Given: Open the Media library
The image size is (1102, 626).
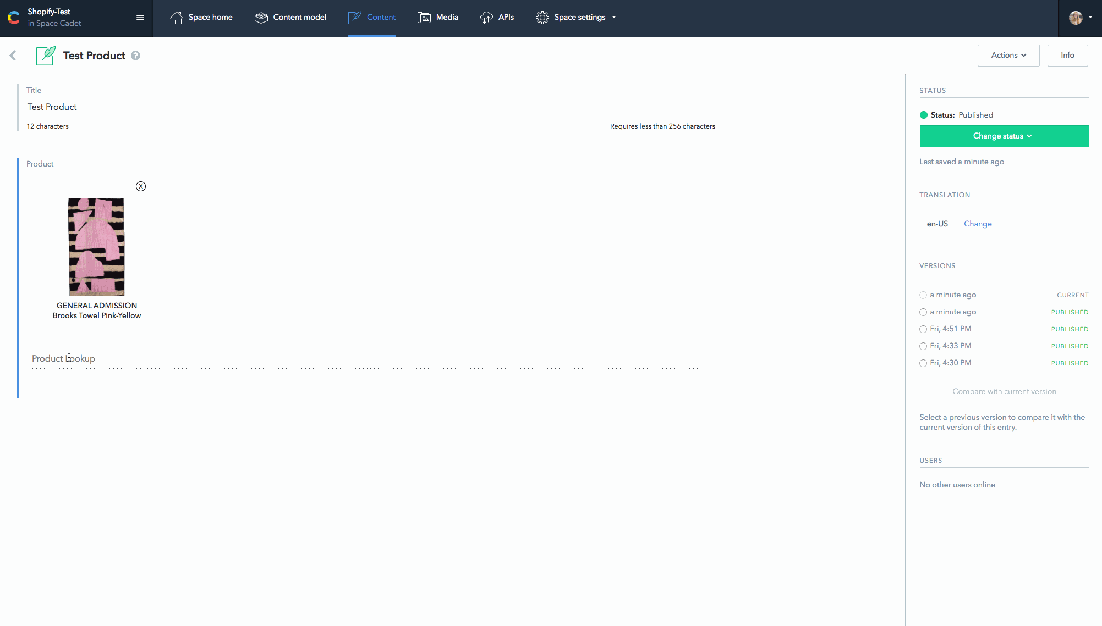Looking at the screenshot, I should (x=438, y=17).
